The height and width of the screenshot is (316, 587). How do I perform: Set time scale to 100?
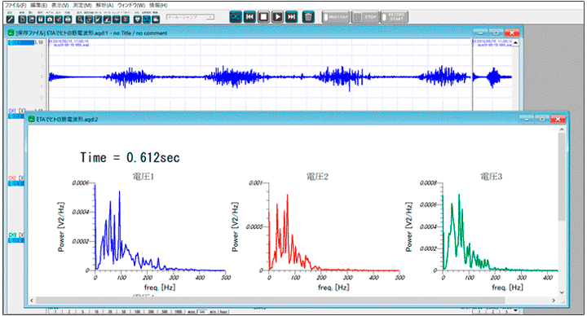click(138, 312)
